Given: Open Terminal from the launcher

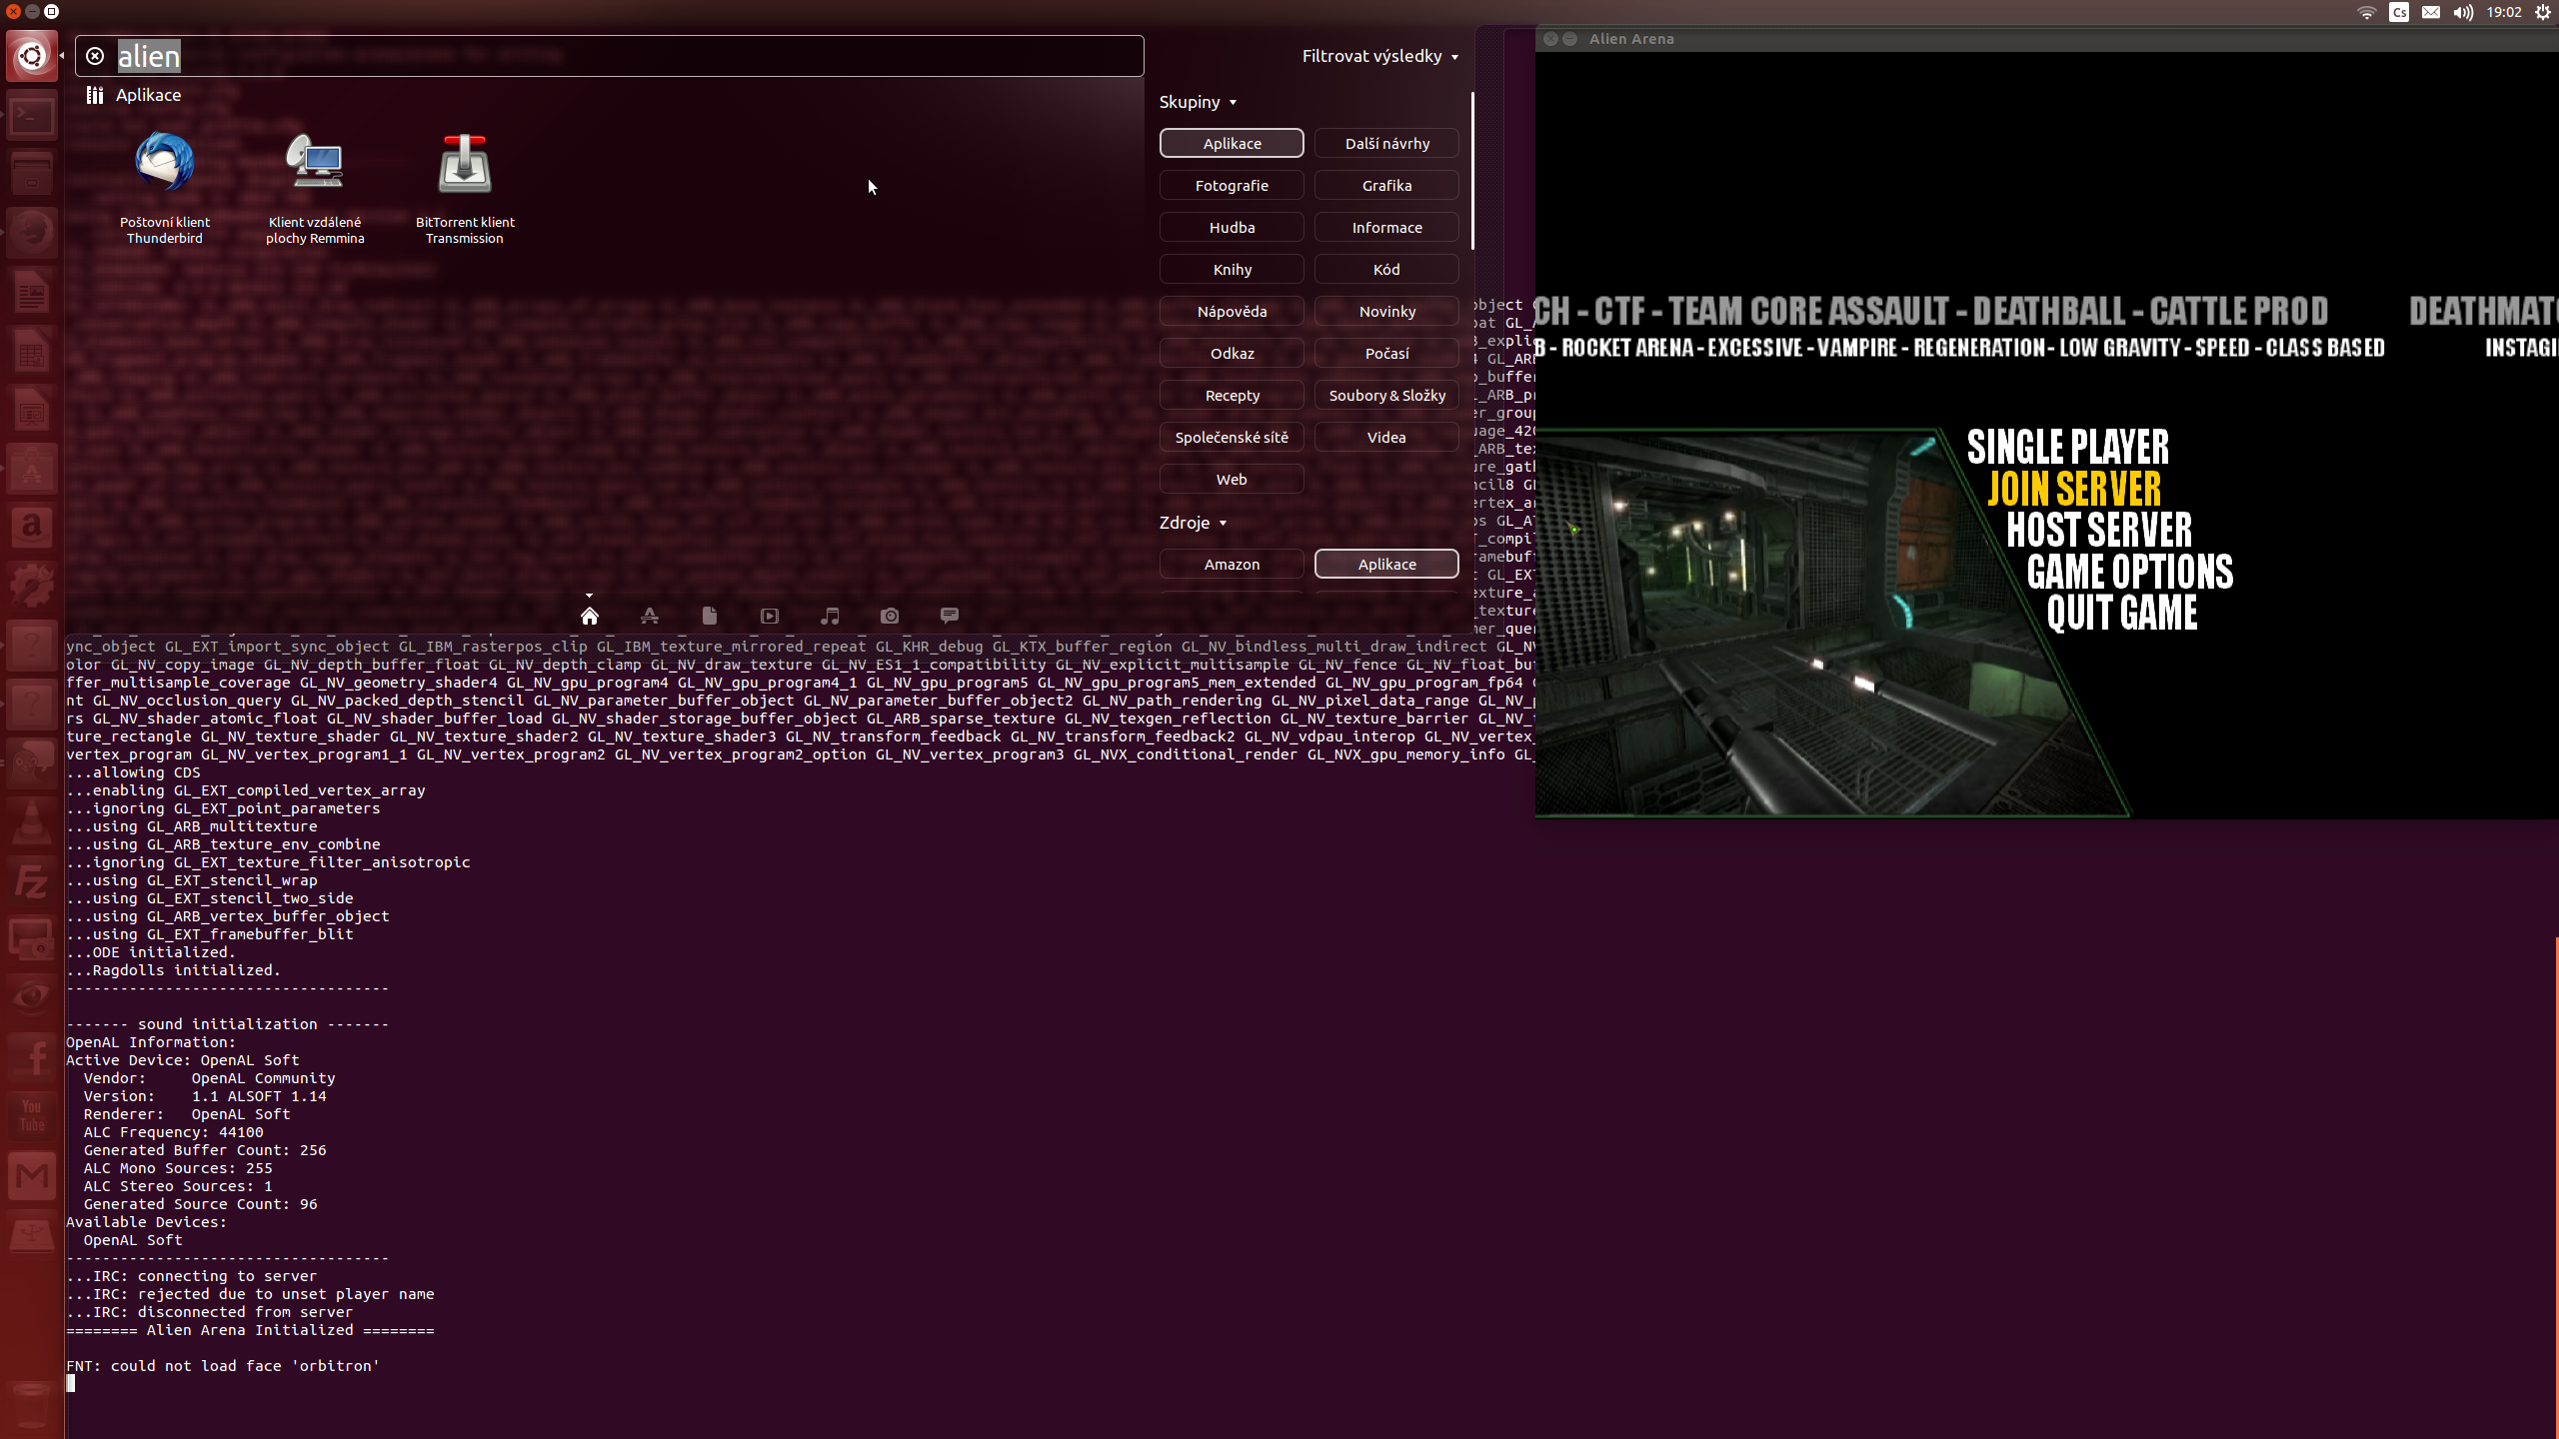Looking at the screenshot, I should pos(32,117).
